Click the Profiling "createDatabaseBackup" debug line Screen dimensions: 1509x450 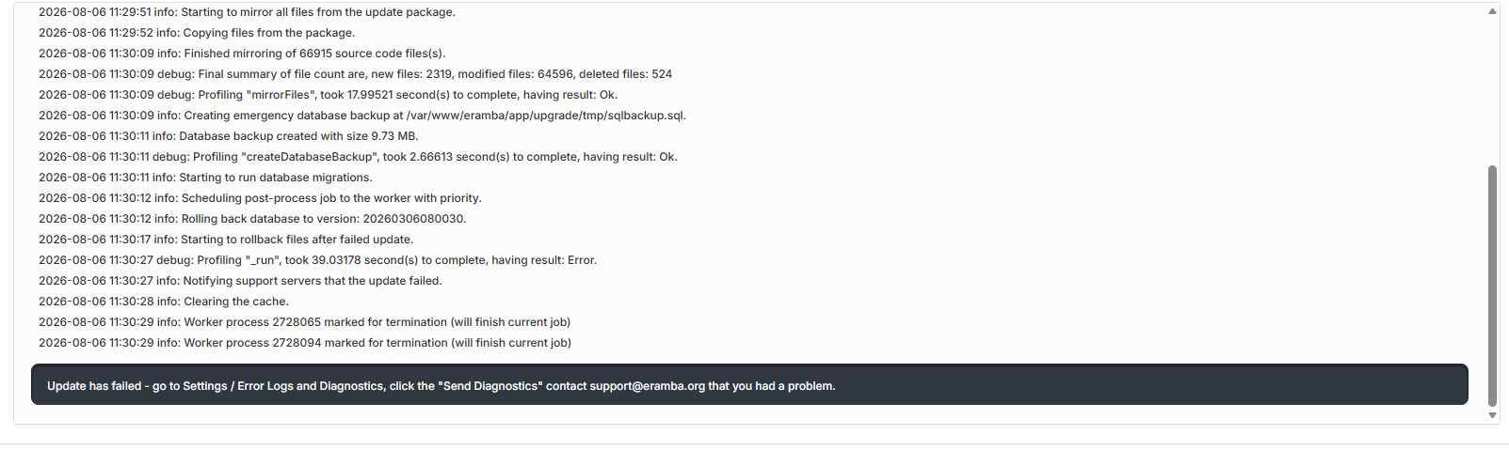pos(358,157)
